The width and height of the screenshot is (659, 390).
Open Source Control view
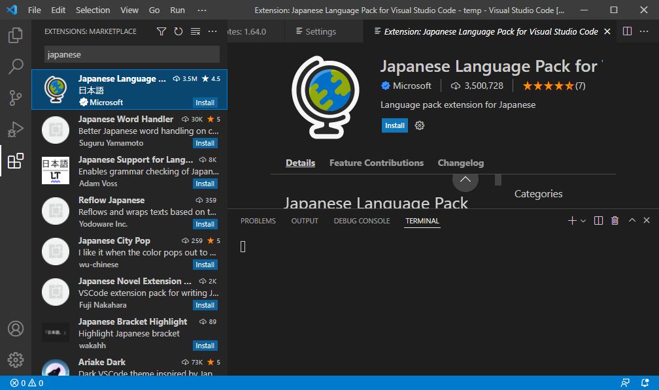pyautogui.click(x=16, y=98)
